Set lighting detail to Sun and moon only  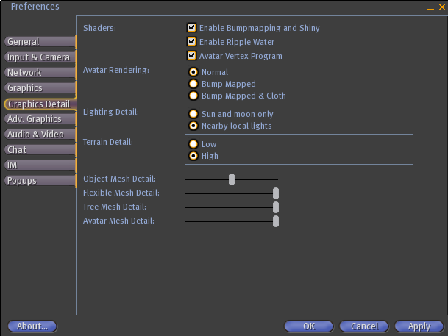click(193, 114)
